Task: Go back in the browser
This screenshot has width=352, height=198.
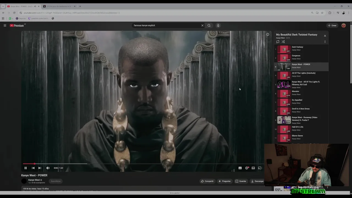Action: pyautogui.click(x=3, y=13)
